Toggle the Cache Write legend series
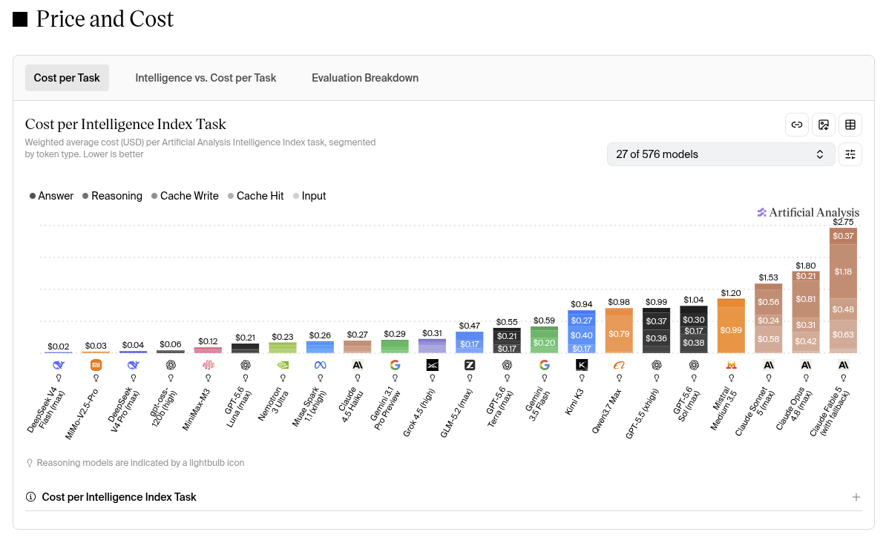This screenshot has width=886, height=549. click(x=185, y=196)
